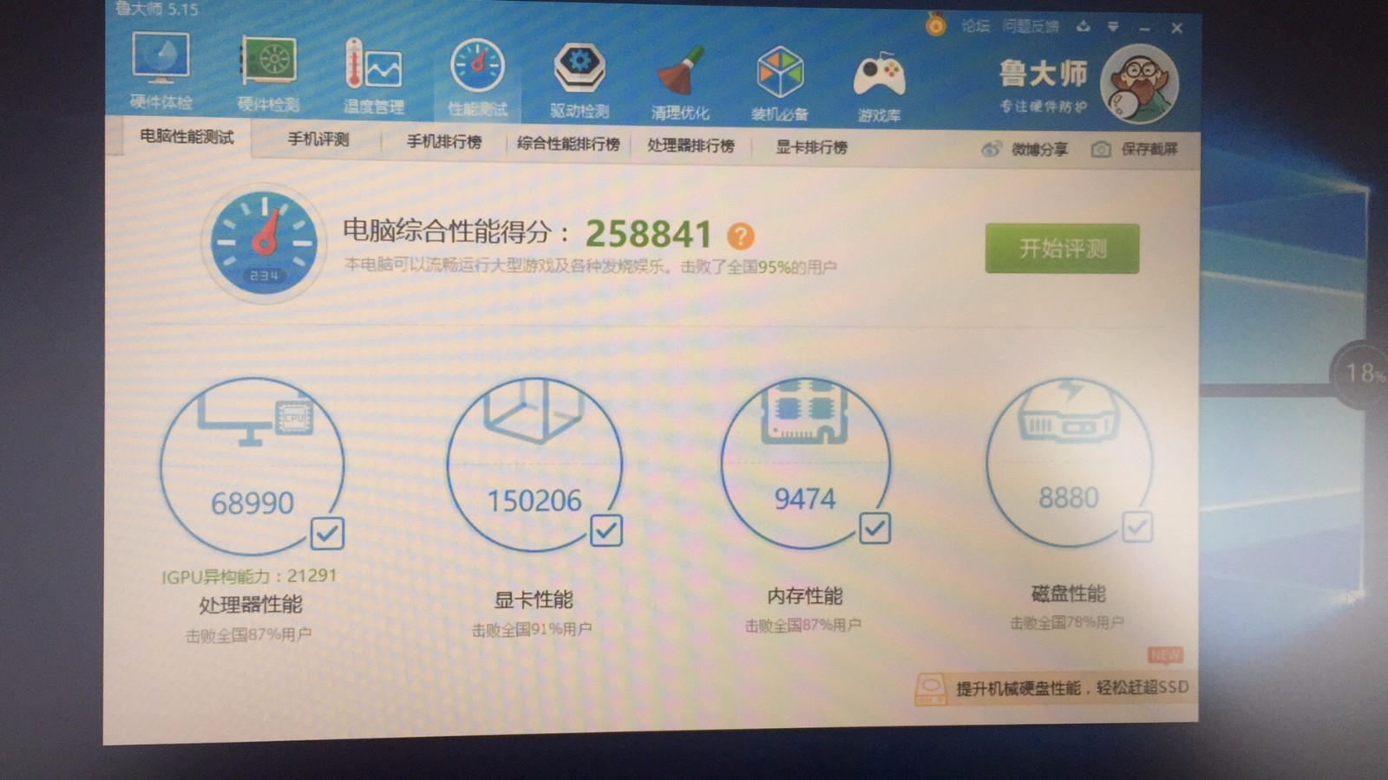Switch to the 显卡排行榜 tab

pos(811,147)
